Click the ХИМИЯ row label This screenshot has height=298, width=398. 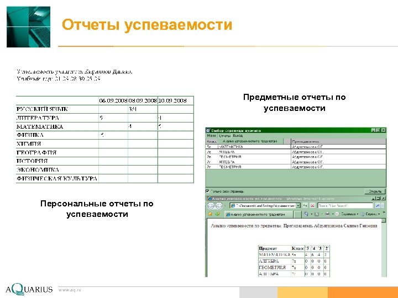(x=29, y=143)
